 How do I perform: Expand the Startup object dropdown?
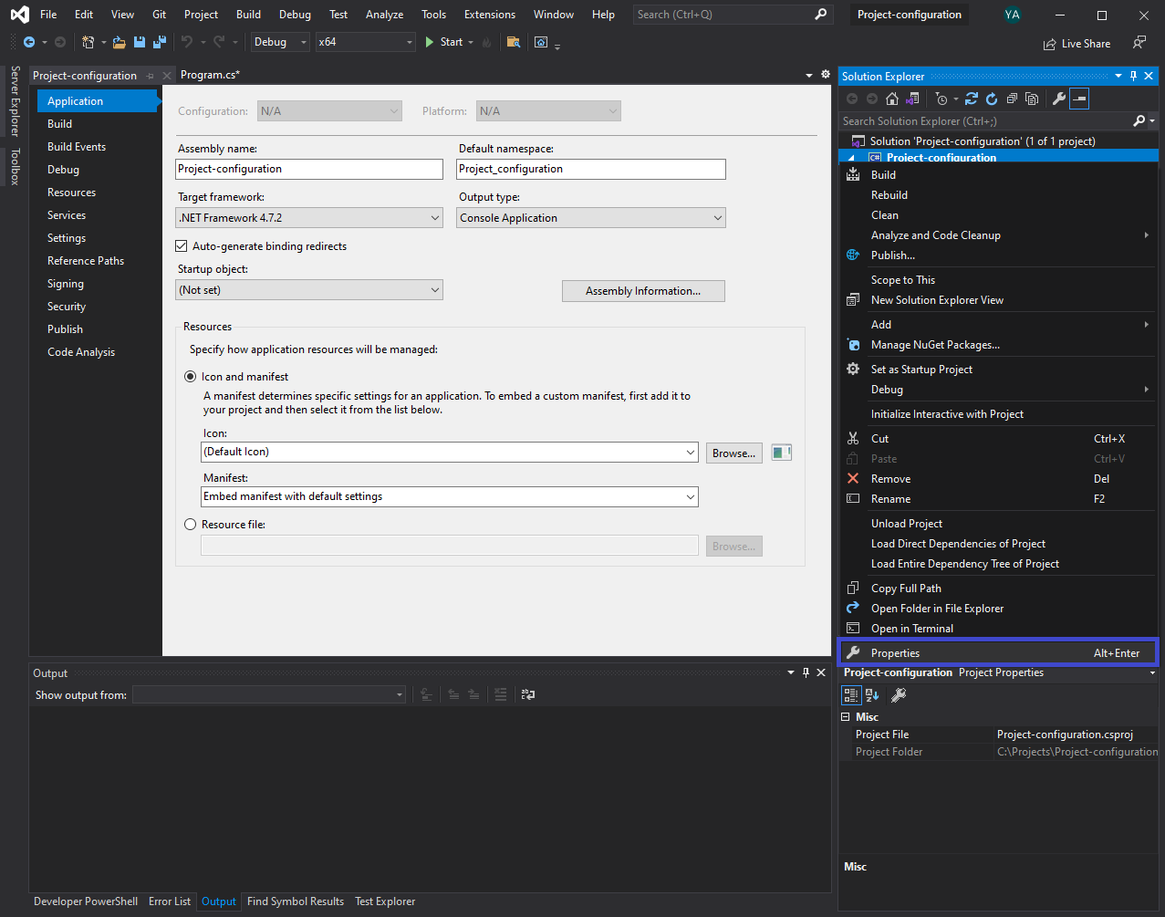click(435, 290)
